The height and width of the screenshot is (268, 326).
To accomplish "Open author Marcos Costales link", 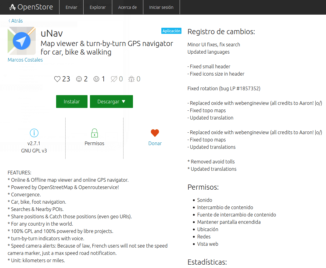I will coord(25,60).
